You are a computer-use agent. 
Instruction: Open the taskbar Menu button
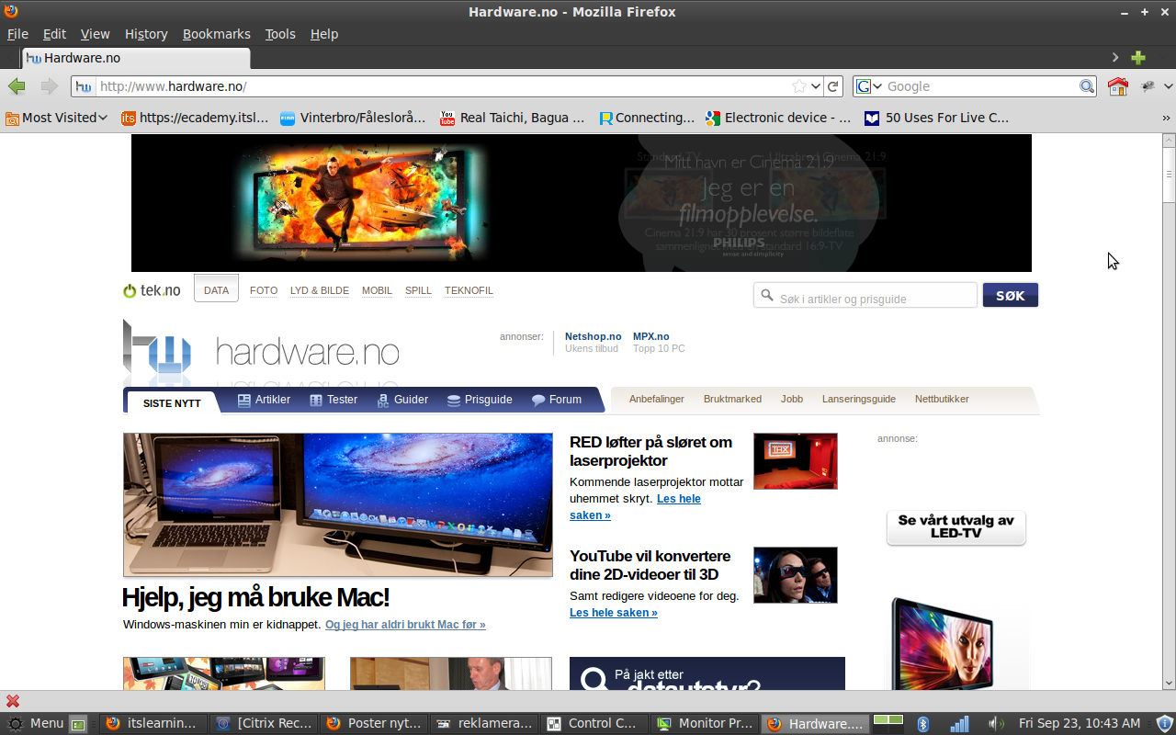click(x=36, y=723)
